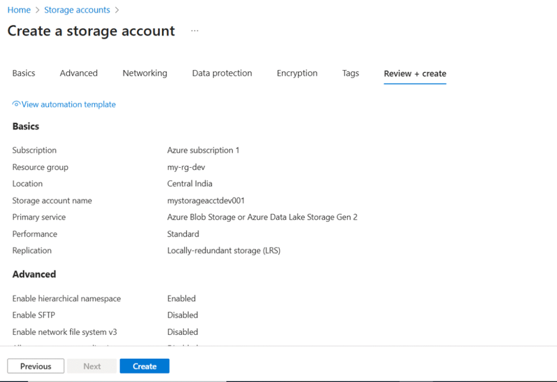The image size is (557, 382).
Task: Open the ellipsis menu beside page title
Action: 195,31
